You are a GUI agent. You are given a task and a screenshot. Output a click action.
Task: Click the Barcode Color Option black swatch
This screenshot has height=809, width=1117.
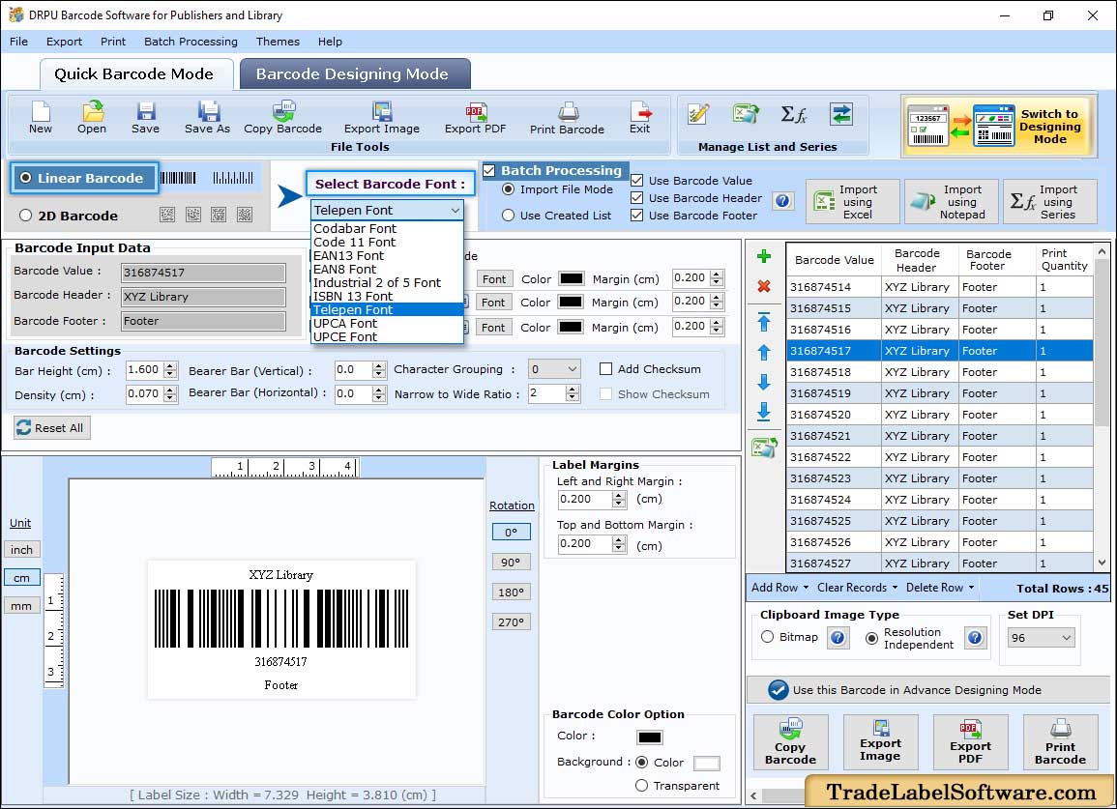(650, 737)
